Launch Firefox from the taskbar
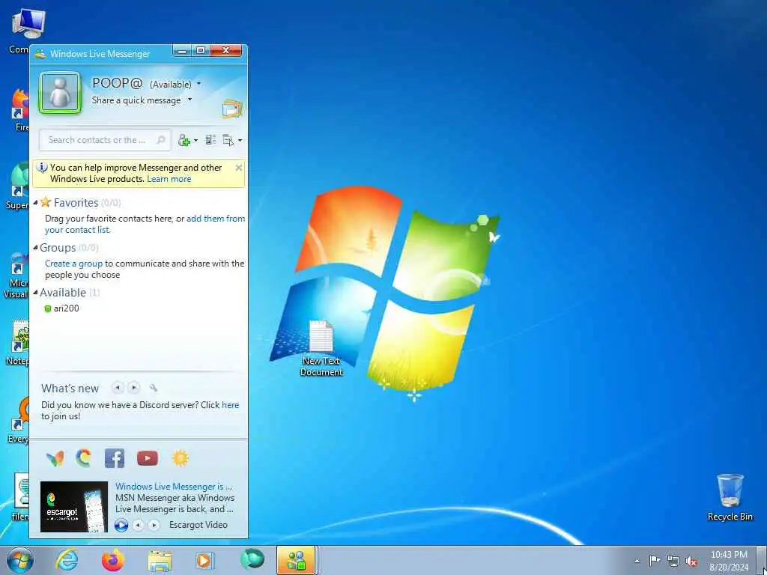Screen dimensions: 767x575 click(112, 560)
